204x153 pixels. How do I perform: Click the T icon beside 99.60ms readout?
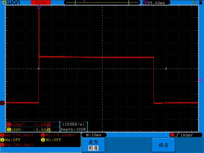click(x=145, y=3)
